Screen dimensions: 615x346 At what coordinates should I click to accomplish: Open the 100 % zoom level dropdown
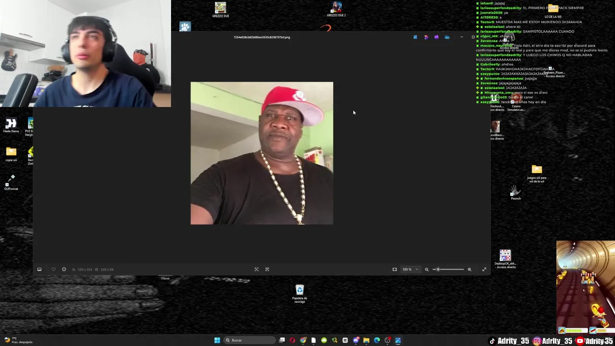(x=410, y=269)
